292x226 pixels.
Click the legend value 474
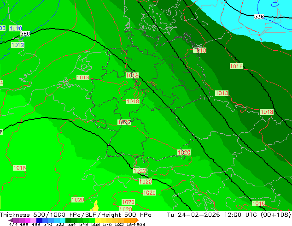click(x=13, y=224)
